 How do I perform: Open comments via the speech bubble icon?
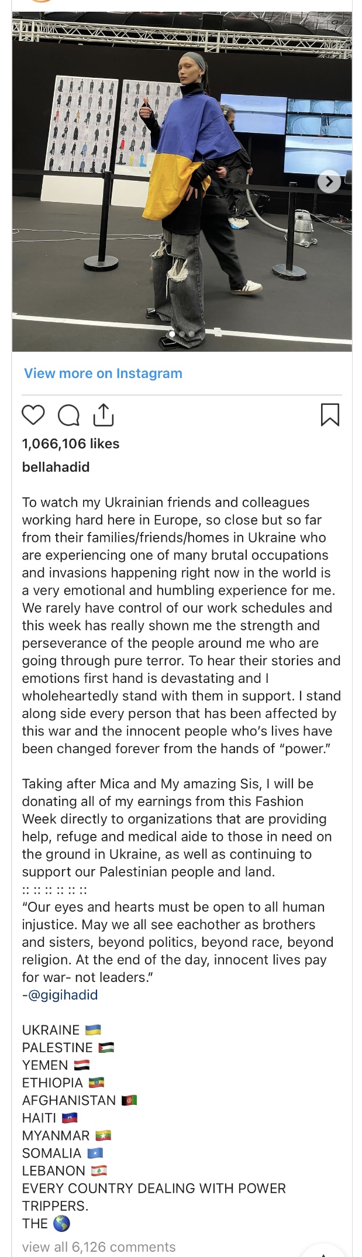pyautogui.click(x=68, y=415)
